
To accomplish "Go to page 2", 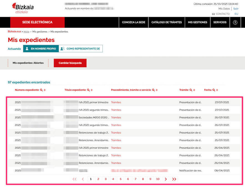I will [x=98, y=179].
